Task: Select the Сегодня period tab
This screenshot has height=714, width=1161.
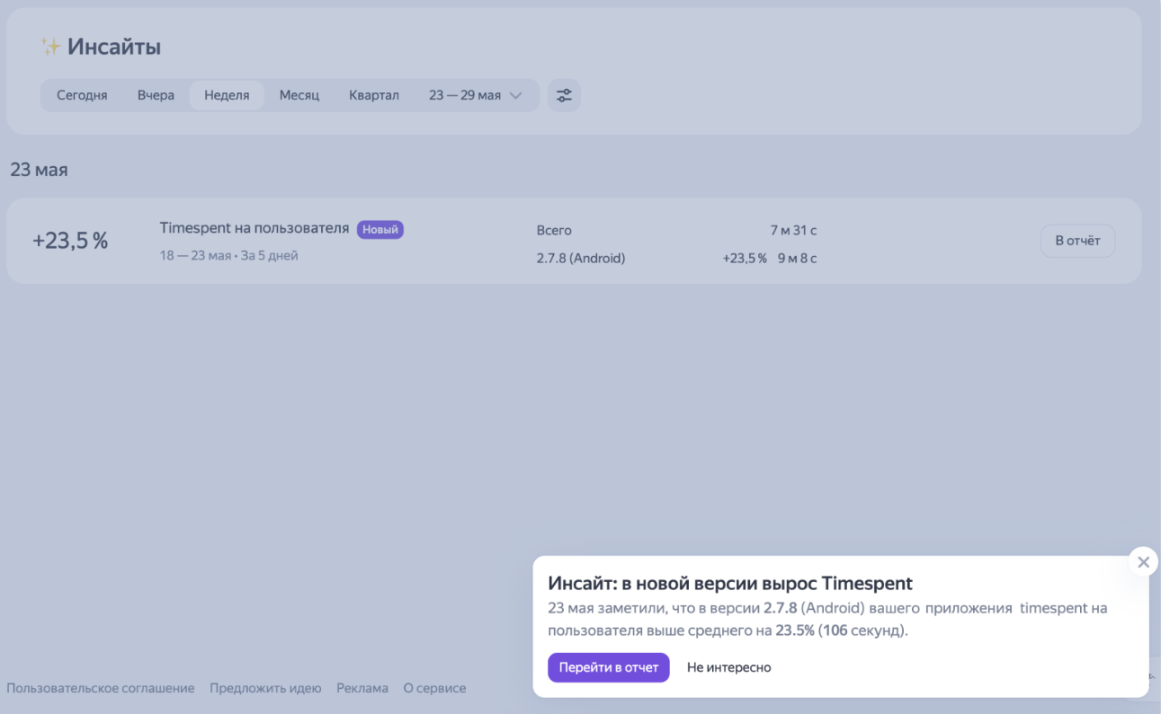Action: pyautogui.click(x=82, y=95)
